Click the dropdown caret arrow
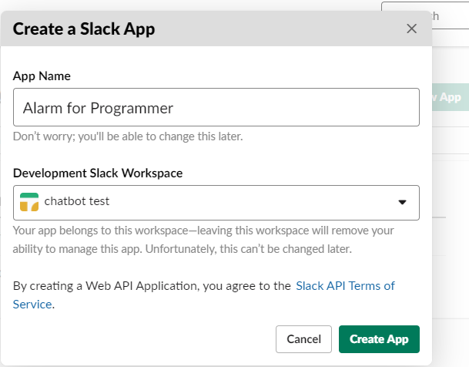This screenshot has width=469, height=367. 402,202
